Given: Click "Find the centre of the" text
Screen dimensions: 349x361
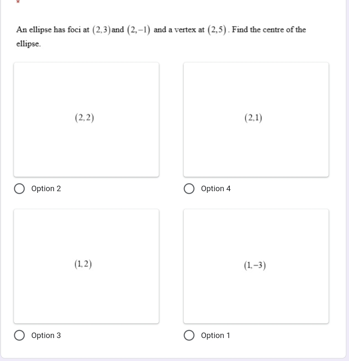Looking at the screenshot, I should (x=269, y=30).
